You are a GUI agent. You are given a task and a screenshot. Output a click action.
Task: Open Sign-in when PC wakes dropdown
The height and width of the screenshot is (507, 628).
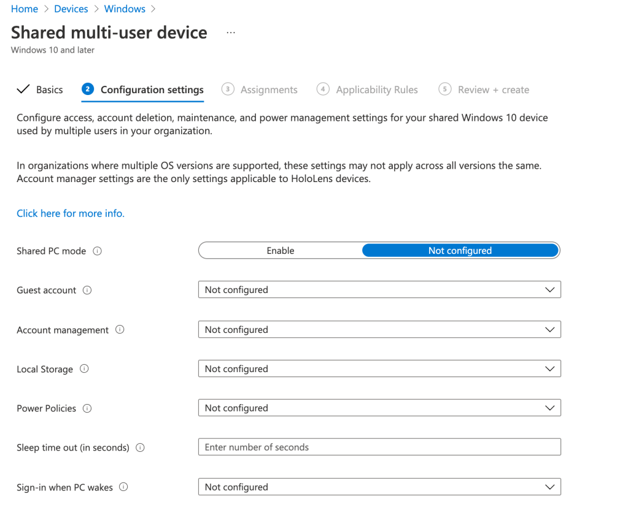pyautogui.click(x=379, y=487)
